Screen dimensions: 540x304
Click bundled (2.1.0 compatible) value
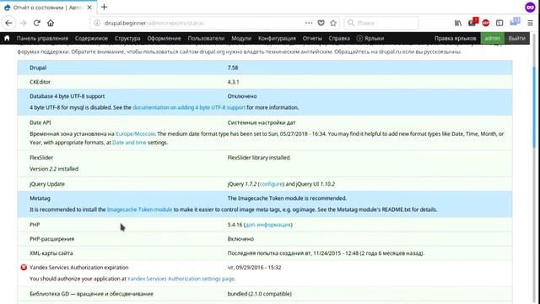pos(260,294)
